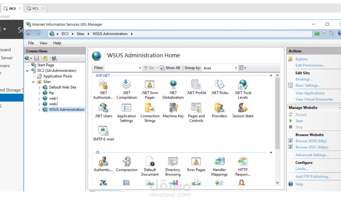
Task: Open the Machine Key feature
Action: 173,110
